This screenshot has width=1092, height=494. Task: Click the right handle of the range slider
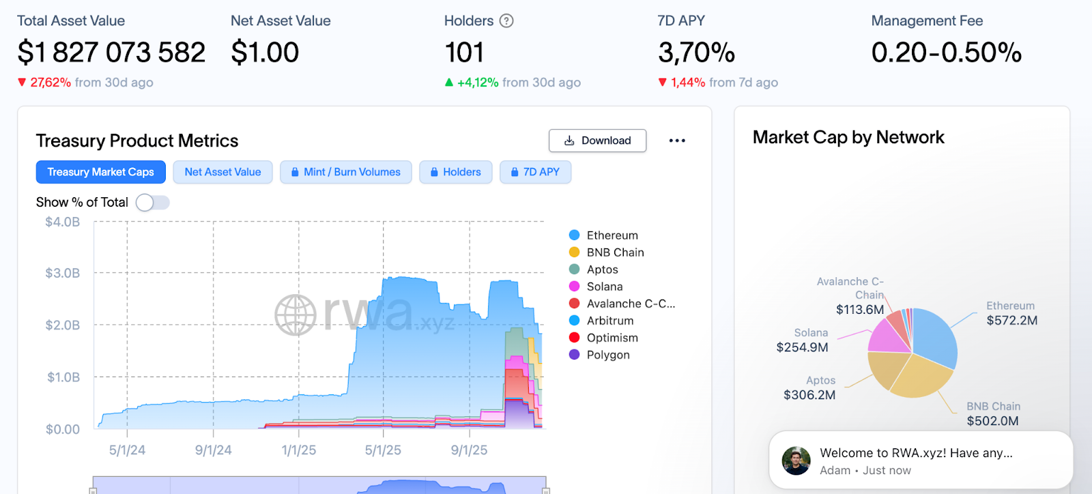coord(546,490)
